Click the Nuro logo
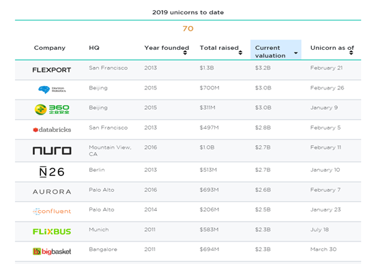The image size is (378, 264). (52, 151)
